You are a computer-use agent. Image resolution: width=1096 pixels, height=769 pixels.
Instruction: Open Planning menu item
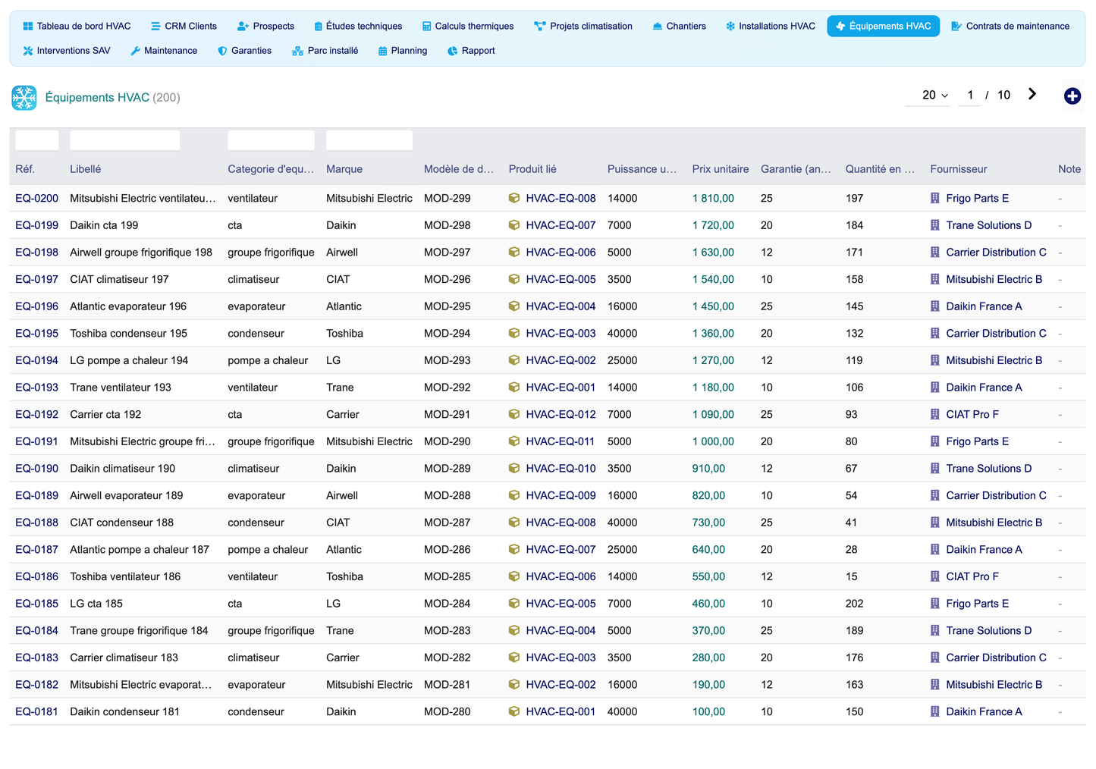403,51
